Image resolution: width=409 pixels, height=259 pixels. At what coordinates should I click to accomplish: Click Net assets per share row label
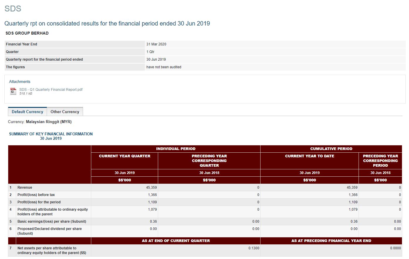(x=52, y=251)
